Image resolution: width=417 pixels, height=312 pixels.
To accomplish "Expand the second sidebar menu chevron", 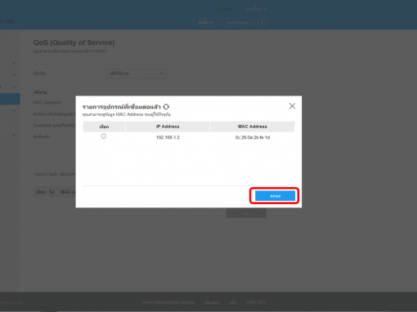I will point(14,75).
